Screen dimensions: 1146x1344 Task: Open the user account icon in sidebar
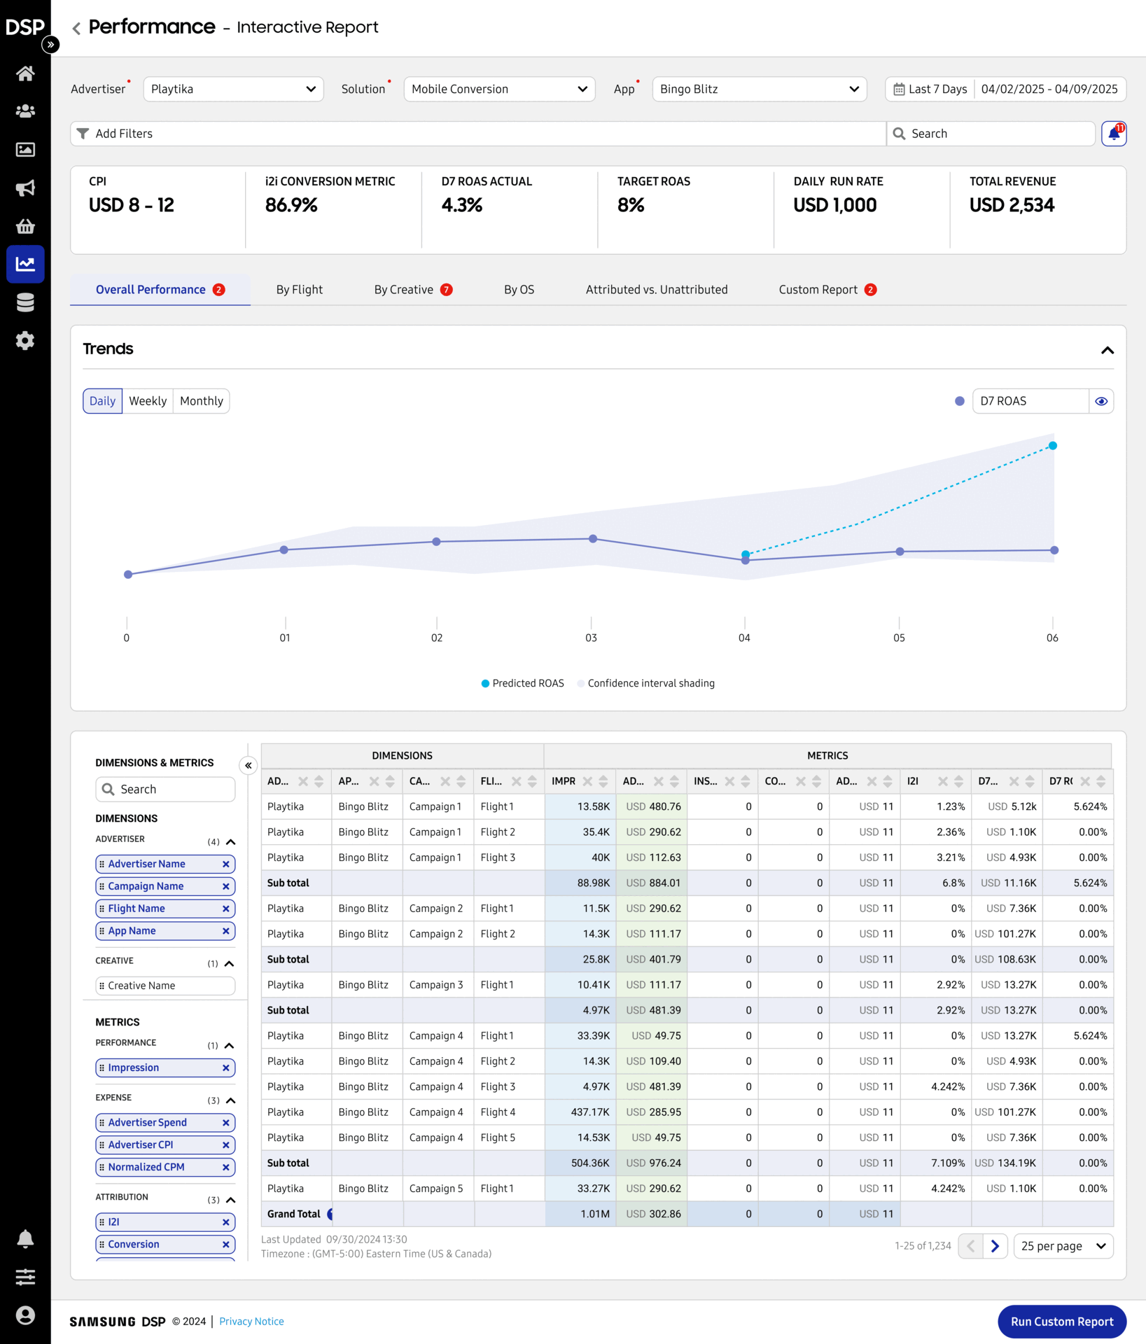[25, 1316]
